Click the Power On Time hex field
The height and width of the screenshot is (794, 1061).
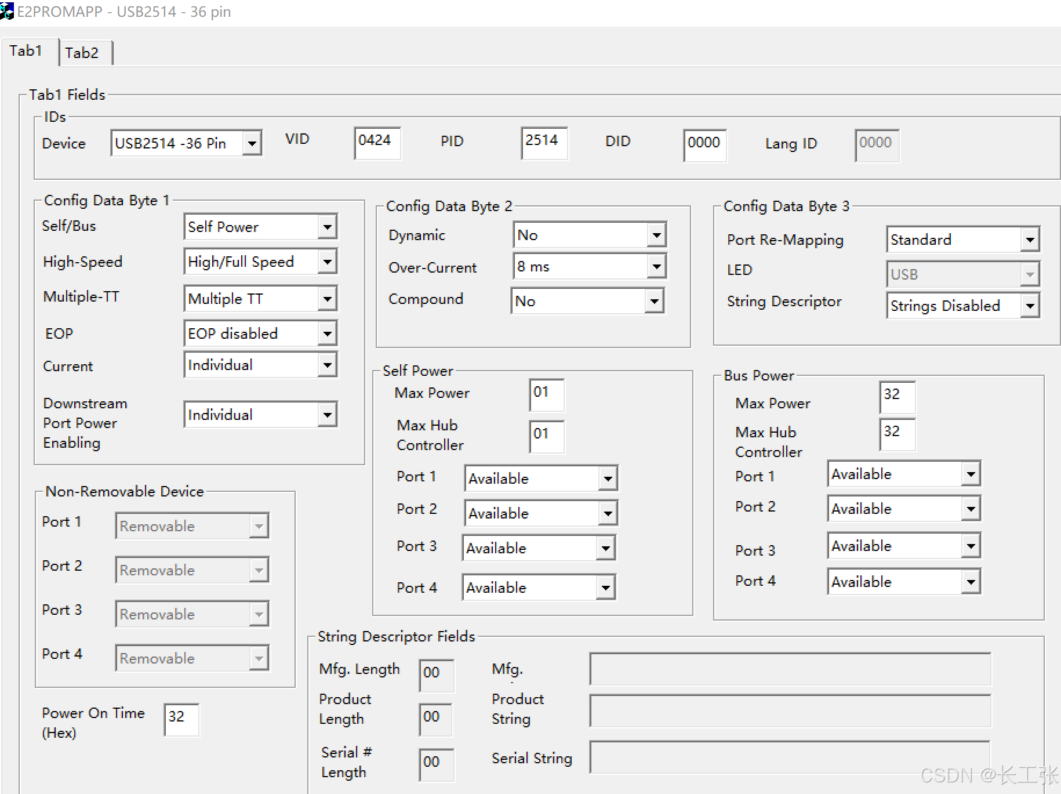pos(181,720)
